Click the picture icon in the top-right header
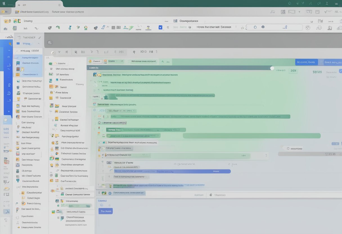342x234 pixels. tap(283, 12)
